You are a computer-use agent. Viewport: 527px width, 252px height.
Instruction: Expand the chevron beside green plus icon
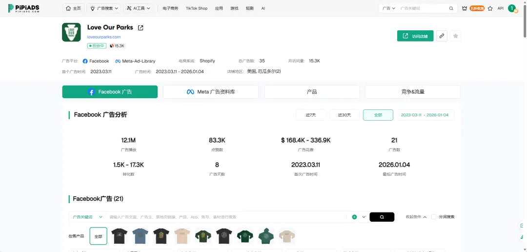pyautogui.click(x=364, y=217)
